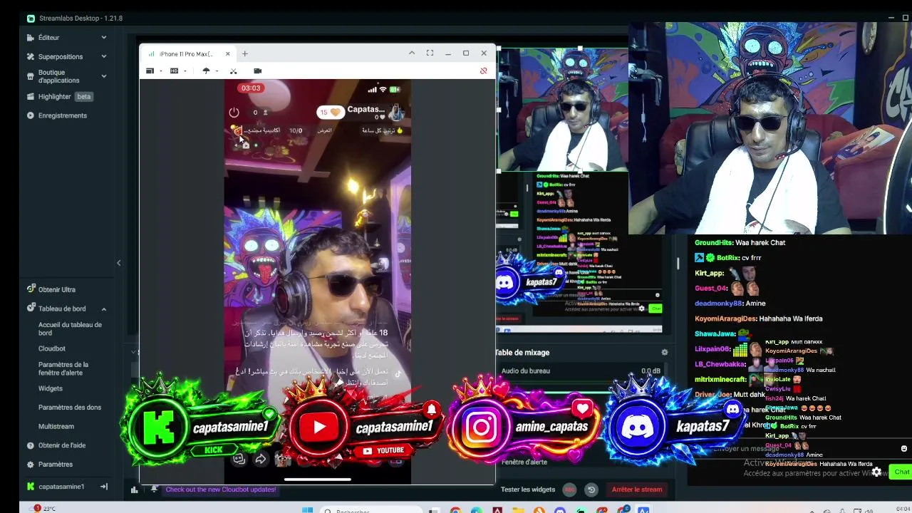Open the HD quality dropdown arrow
This screenshot has width=912, height=513.
pyautogui.click(x=185, y=71)
